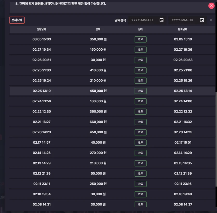Click the 전체삭제 button
Image resolution: width=217 pixels, height=213 pixels.
click(17, 20)
